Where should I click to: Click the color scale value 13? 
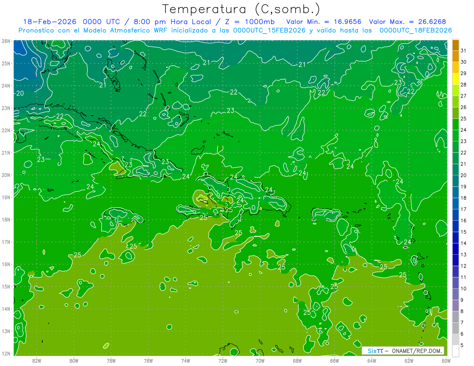(x=464, y=254)
